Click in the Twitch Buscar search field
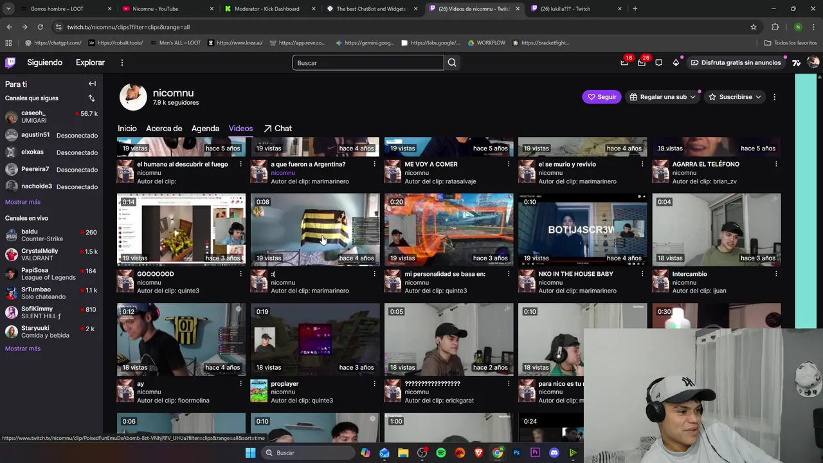 (x=368, y=62)
